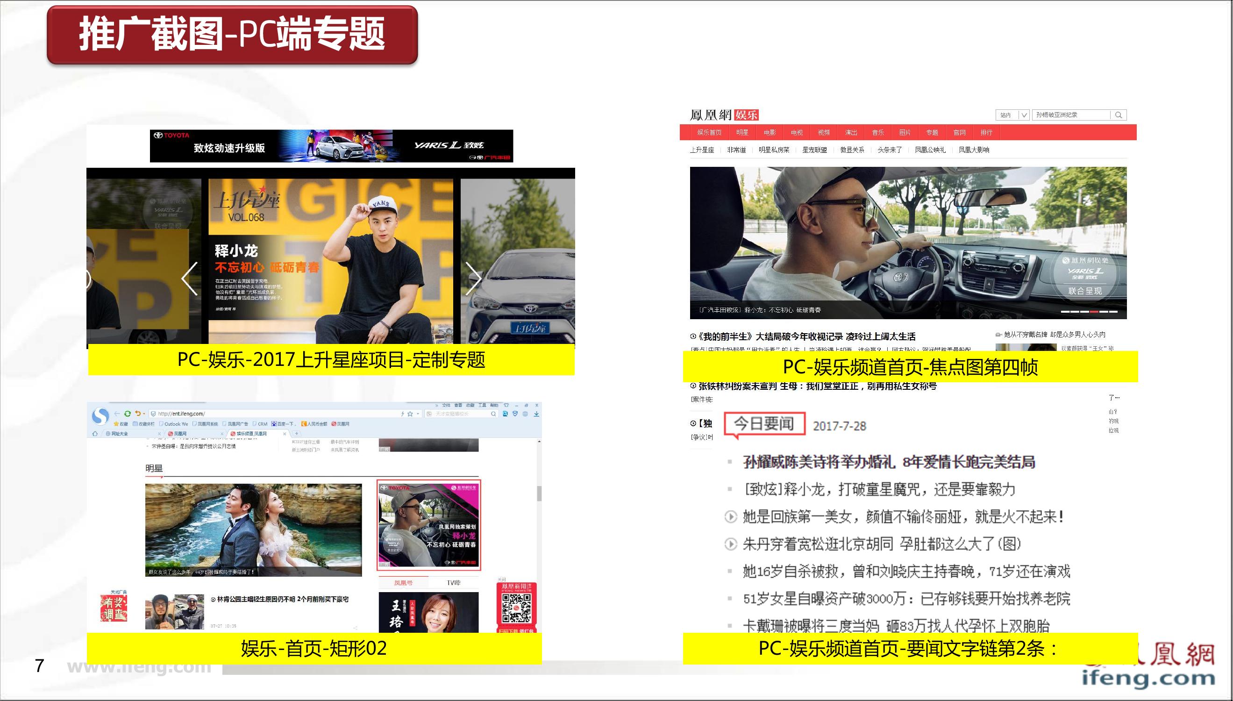Open the wedding couple photo in 明星 section
1233x701 pixels.
254,530
